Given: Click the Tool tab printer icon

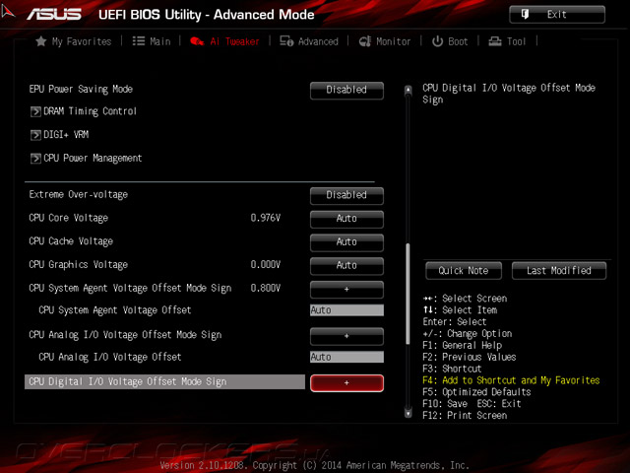Looking at the screenshot, I should coord(494,41).
